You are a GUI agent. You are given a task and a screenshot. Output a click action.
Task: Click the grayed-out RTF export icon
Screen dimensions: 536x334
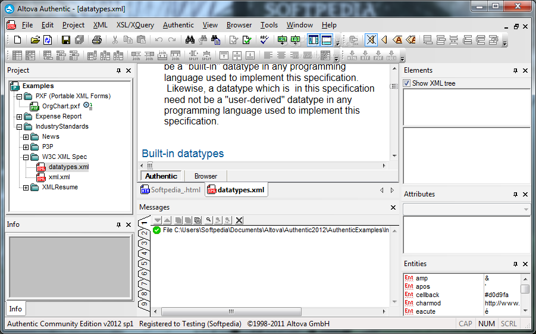coord(365,55)
